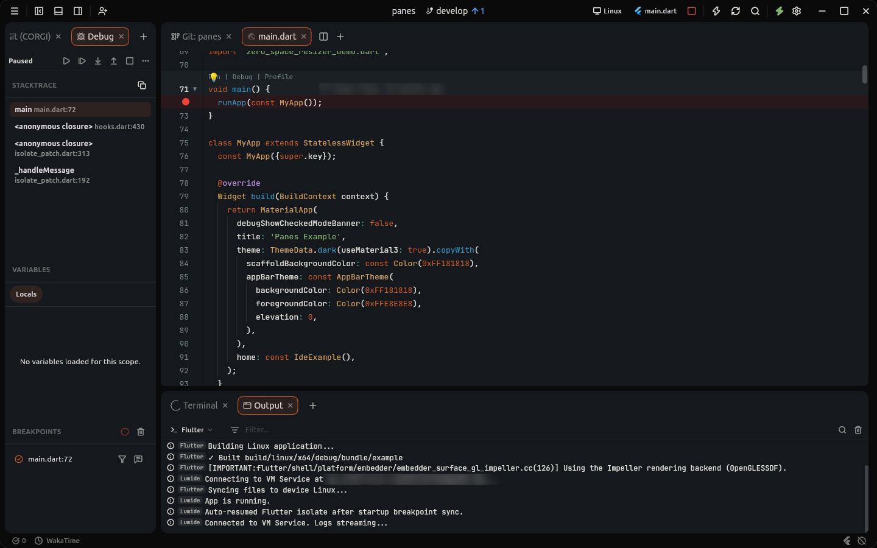Viewport: 877px width, 548px height.
Task: Switch to the Git: panes tab
Action: (202, 37)
